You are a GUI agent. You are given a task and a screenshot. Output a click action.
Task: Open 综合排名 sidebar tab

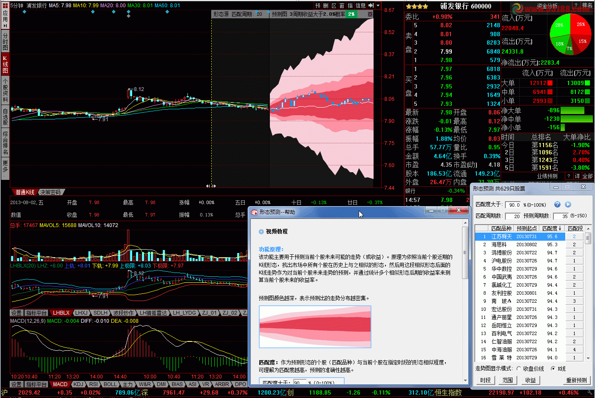tap(5, 143)
